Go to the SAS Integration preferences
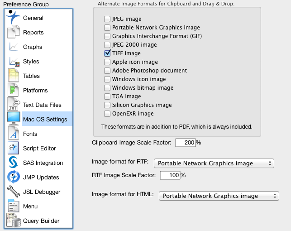This screenshot has height=231, width=291. 43,163
